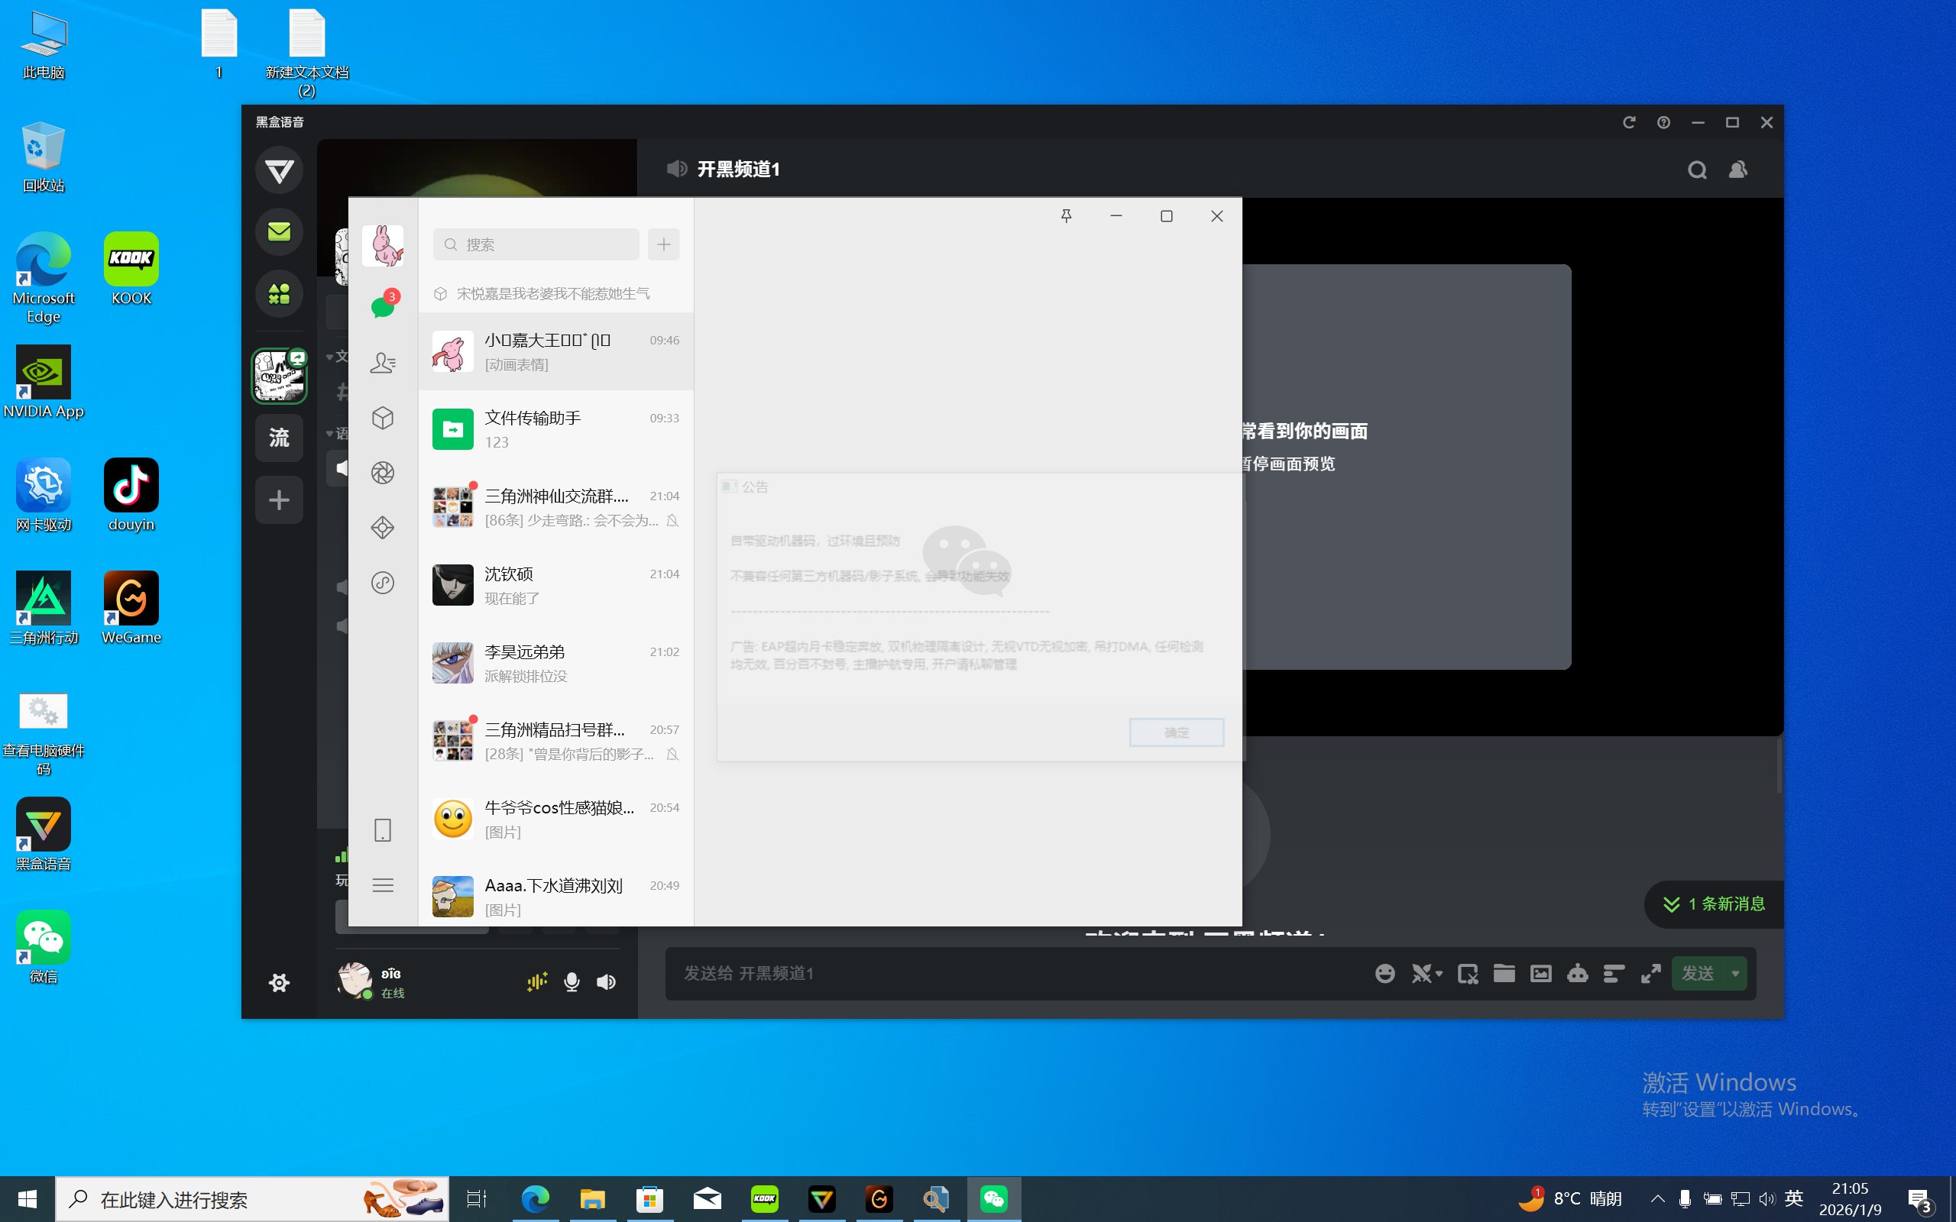
Task: Open crossed swords icon dropdown arrow
Action: (x=1439, y=975)
